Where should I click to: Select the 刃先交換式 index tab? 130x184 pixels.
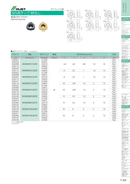click(126, 39)
